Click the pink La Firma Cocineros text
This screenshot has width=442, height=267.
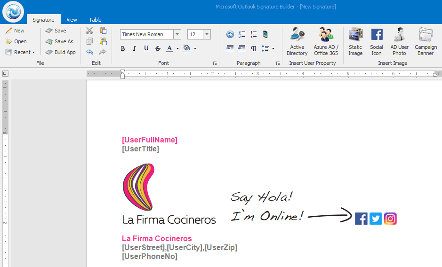[157, 238]
